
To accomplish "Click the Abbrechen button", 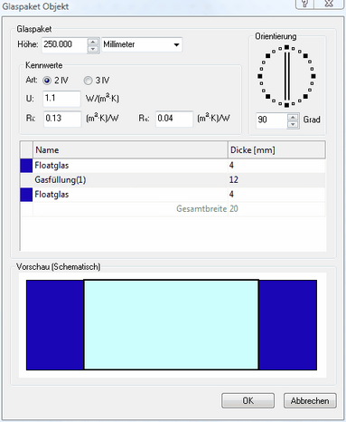I will tap(310, 400).
